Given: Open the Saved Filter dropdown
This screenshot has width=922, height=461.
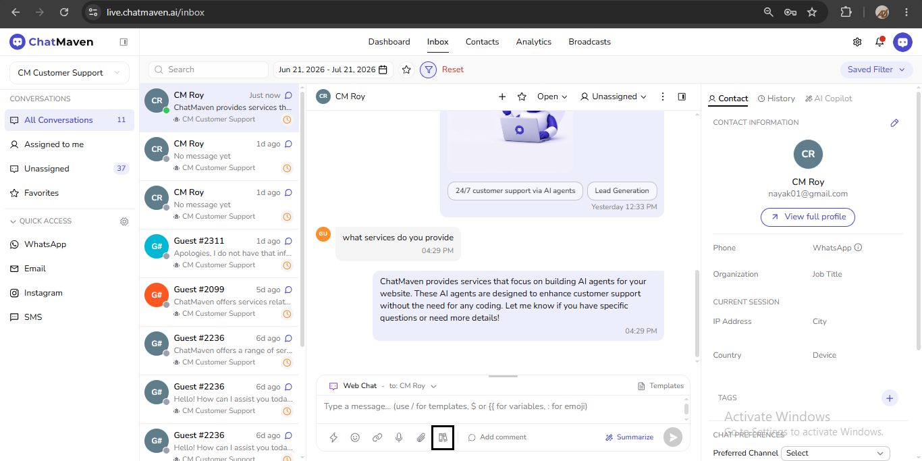Looking at the screenshot, I should point(877,70).
